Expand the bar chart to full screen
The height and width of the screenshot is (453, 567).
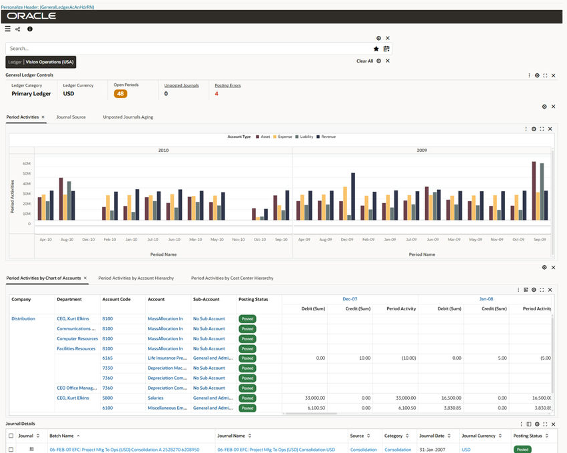point(542,129)
